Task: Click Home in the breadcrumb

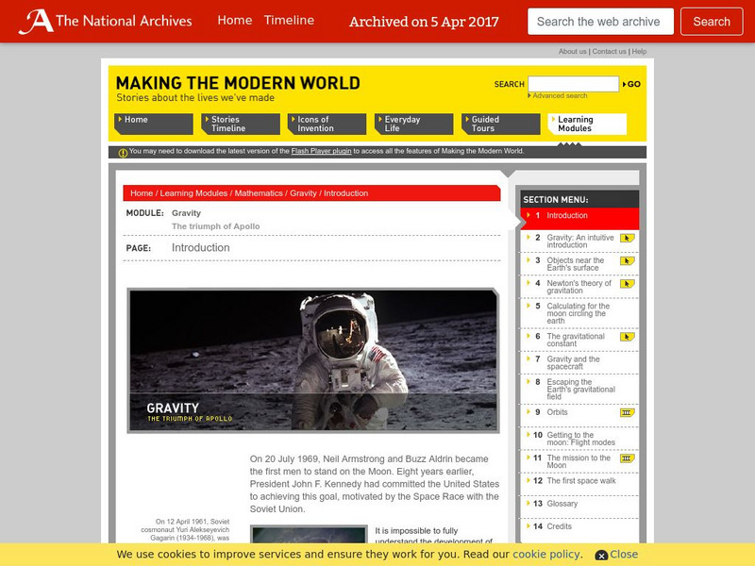Action: (x=142, y=193)
